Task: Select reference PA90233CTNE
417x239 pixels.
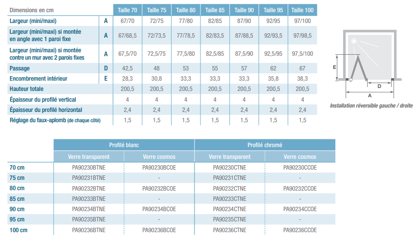Action: pyautogui.click(x=229, y=199)
